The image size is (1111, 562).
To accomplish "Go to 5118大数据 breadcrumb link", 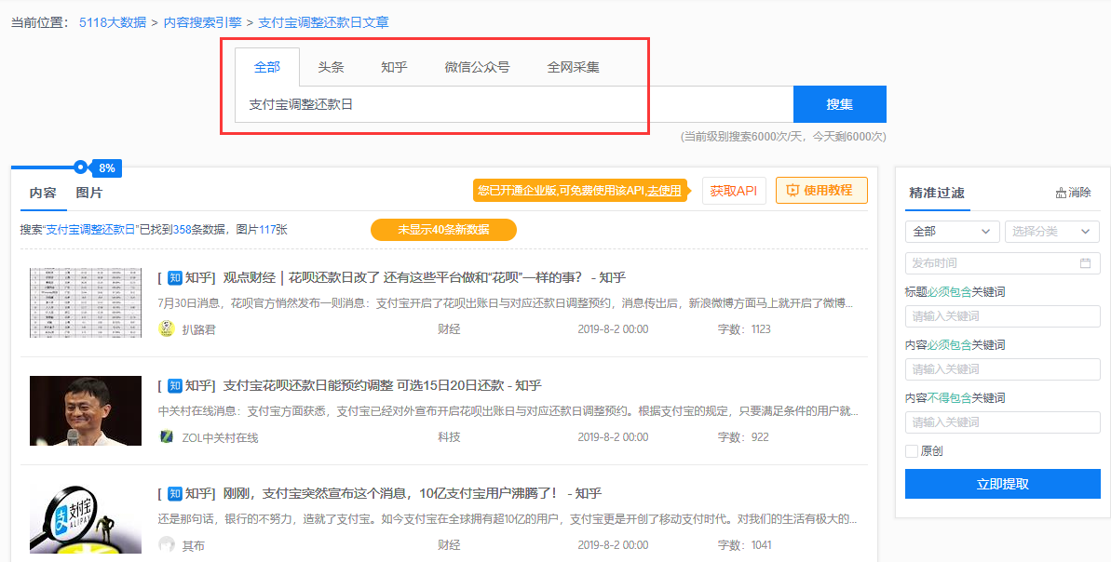I will tap(113, 22).
